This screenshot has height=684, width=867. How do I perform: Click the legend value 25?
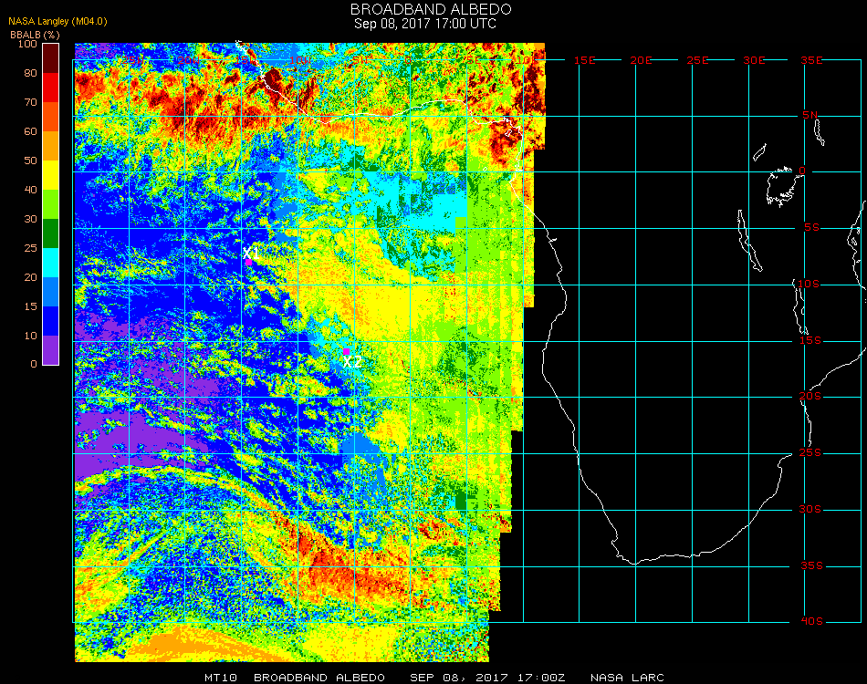point(30,249)
